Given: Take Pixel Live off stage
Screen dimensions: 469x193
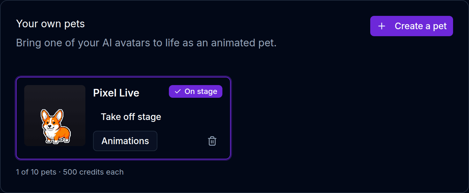Looking at the screenshot, I should tap(131, 117).
